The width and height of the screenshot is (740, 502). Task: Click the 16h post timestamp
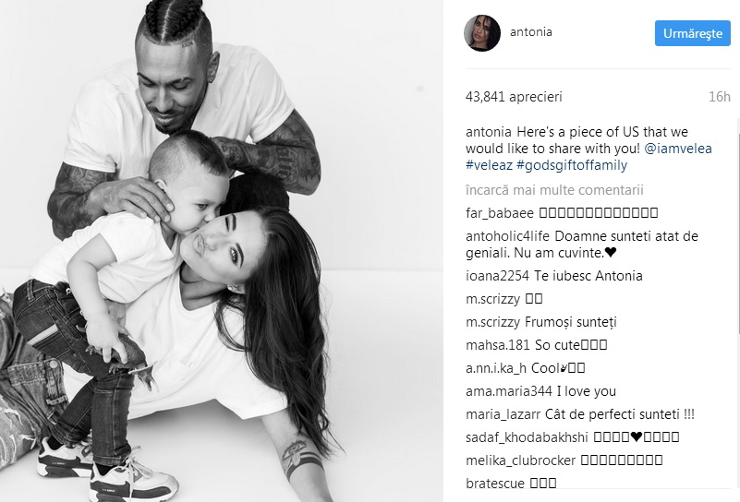[720, 97]
